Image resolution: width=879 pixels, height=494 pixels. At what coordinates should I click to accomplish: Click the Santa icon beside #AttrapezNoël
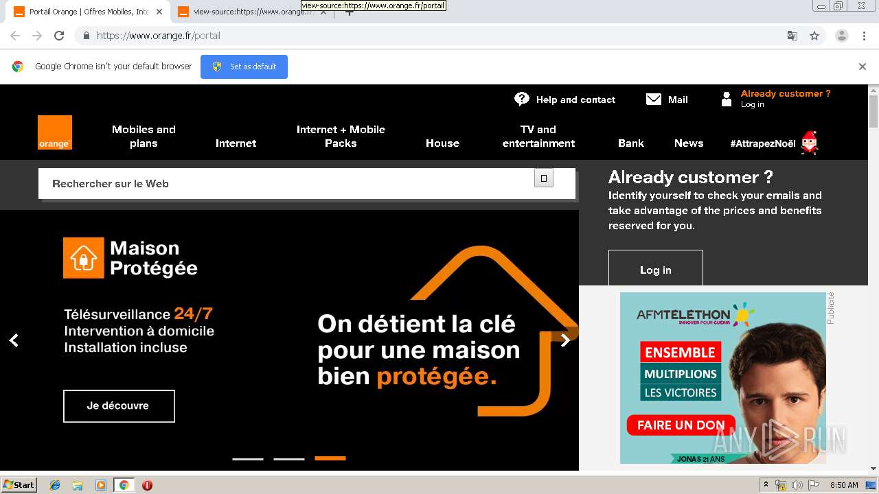[810, 143]
